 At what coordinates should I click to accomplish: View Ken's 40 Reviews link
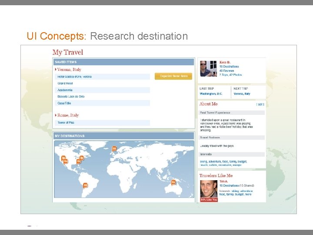(x=226, y=71)
